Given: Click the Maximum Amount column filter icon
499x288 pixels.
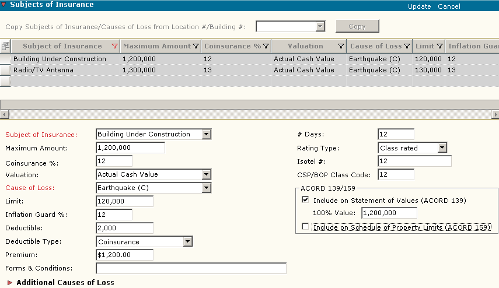Looking at the screenshot, I should click(196, 46).
